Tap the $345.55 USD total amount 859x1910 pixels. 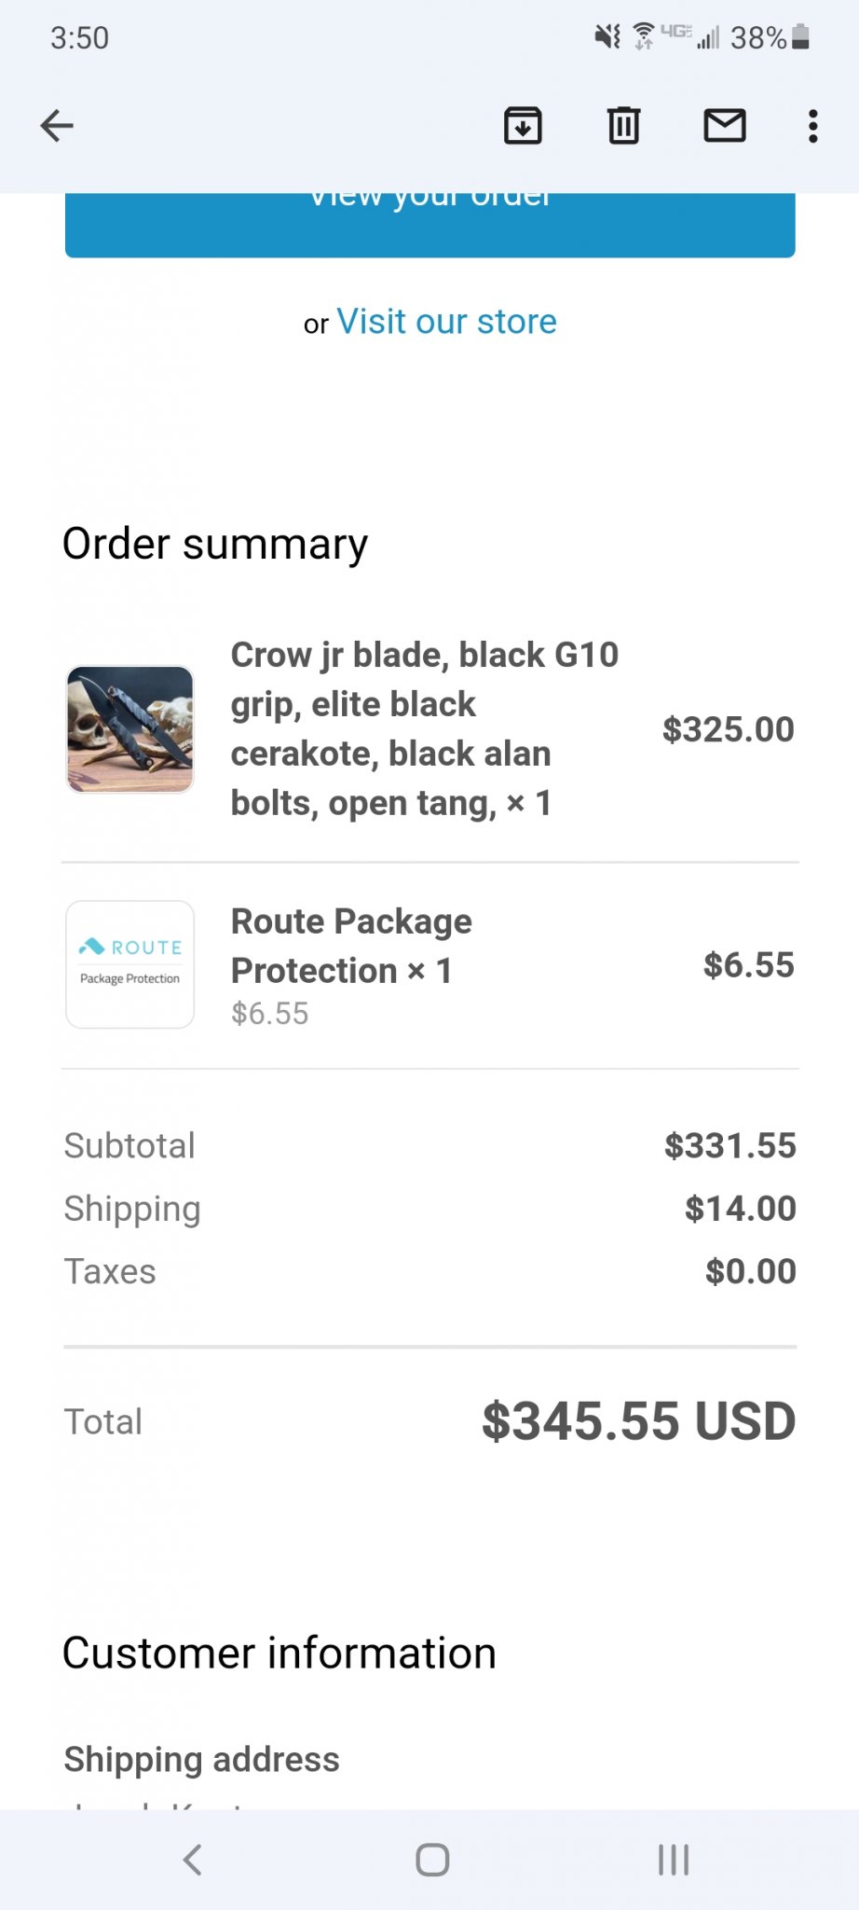638,1421
